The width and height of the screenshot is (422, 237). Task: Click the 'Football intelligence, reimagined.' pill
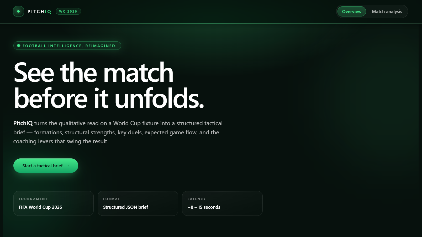[x=67, y=46]
